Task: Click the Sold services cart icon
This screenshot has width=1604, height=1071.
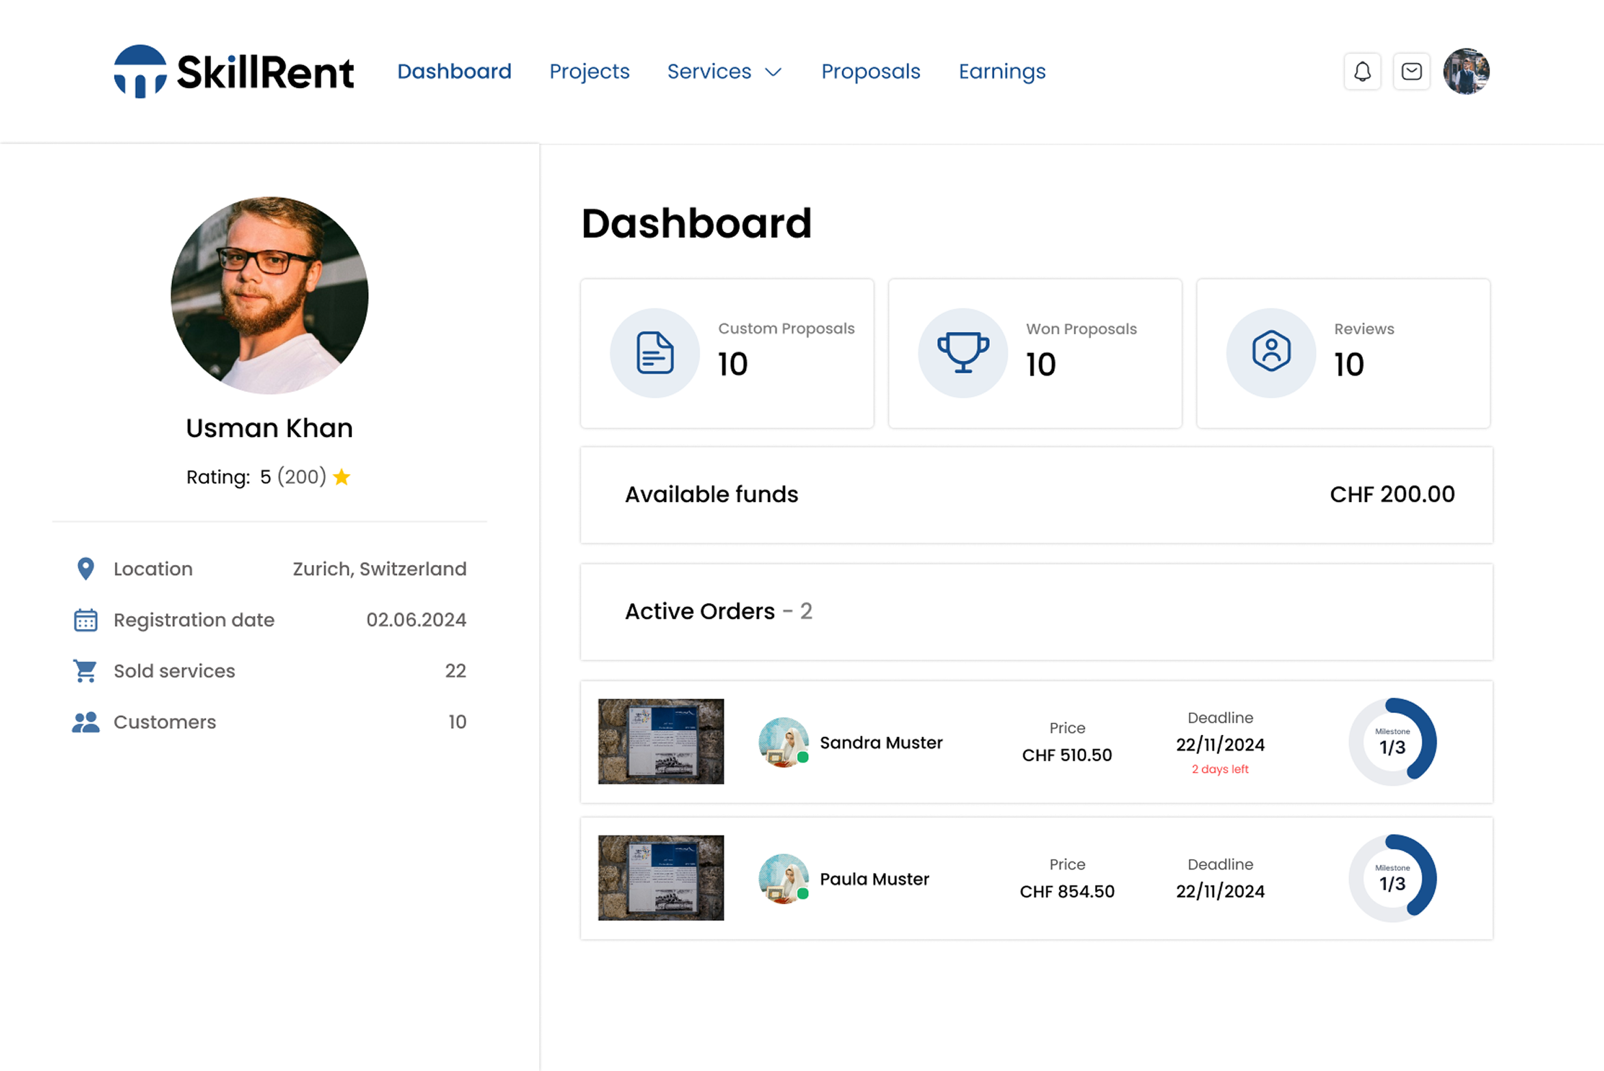Action: coord(85,671)
